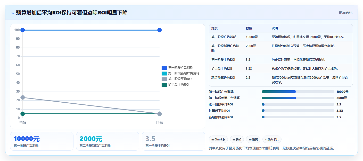The width and height of the screenshot is (363, 161).
Task: Click the 3.33 progress value
Action: coord(340,111)
